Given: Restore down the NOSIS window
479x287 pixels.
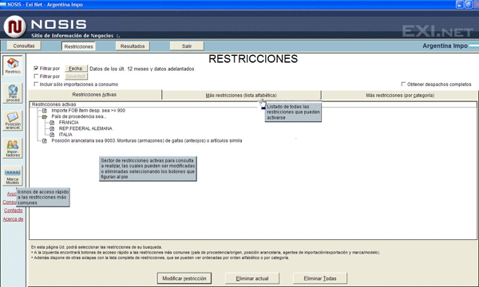Looking at the screenshot, I should pyautogui.click(x=468, y=4).
